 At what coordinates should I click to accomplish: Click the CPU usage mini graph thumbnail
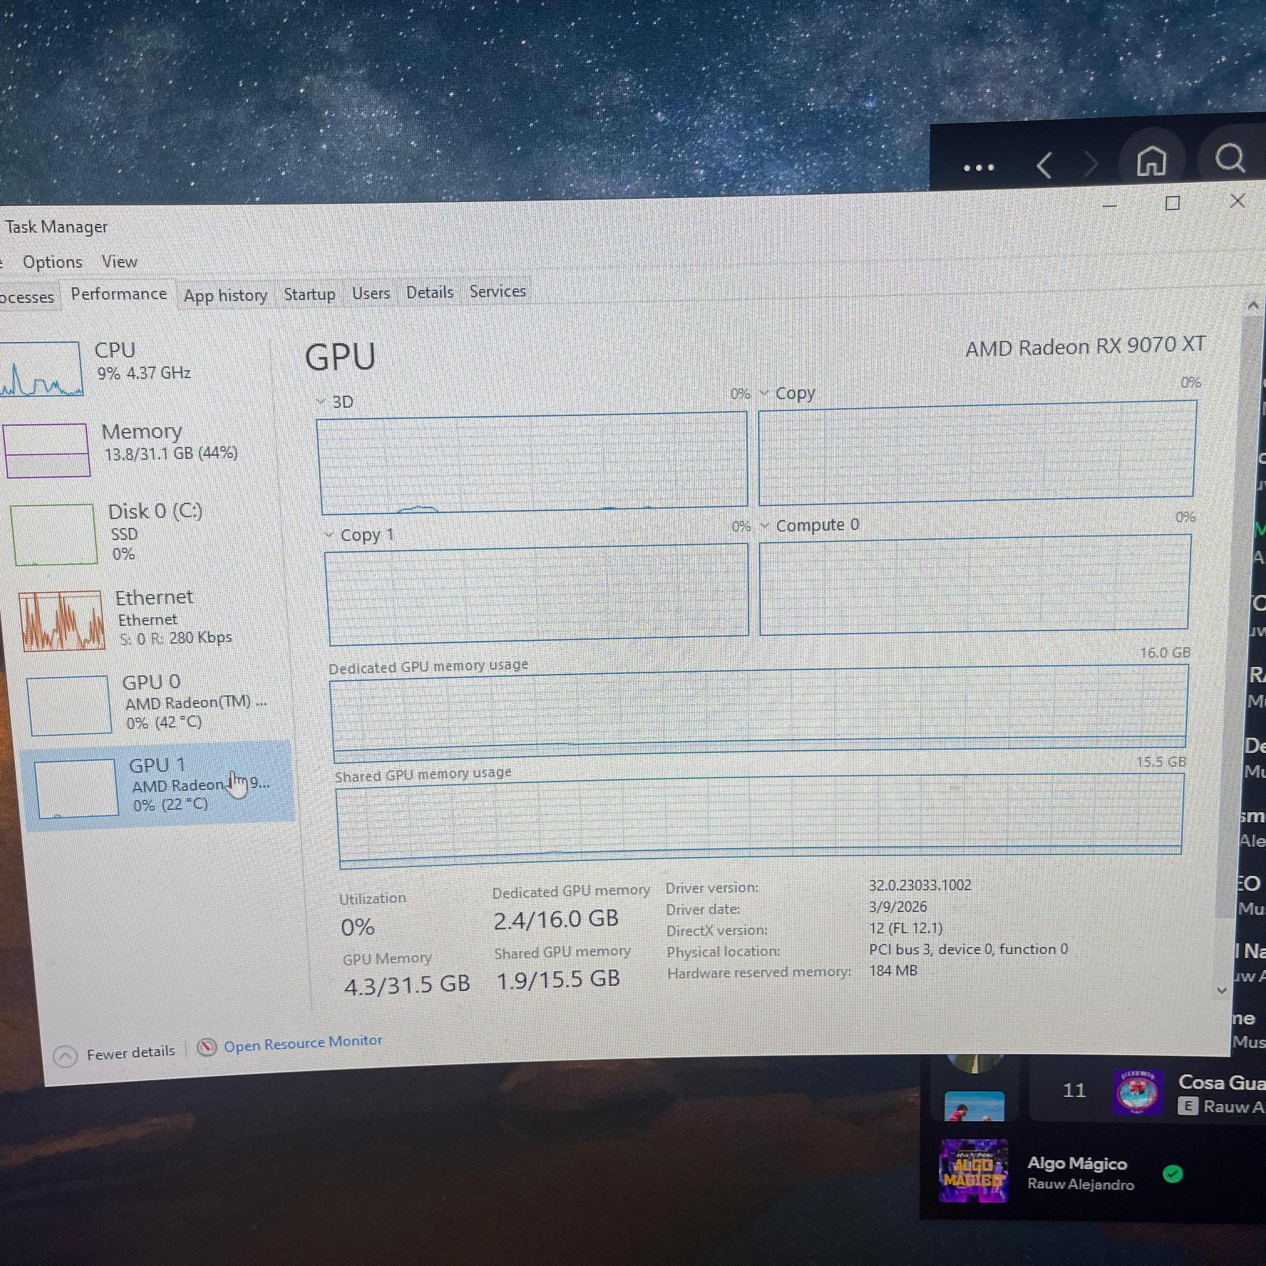tap(41, 369)
